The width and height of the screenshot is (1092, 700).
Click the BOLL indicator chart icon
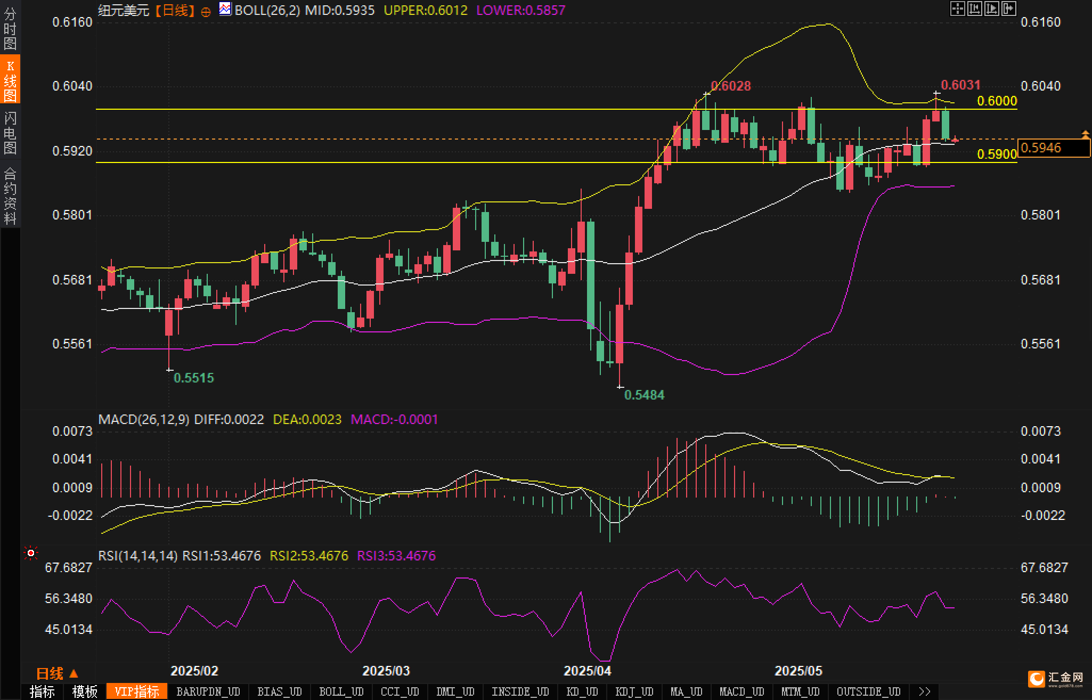pyautogui.click(x=225, y=9)
